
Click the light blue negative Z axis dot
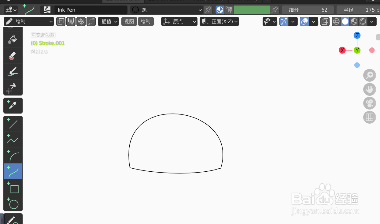357,65
